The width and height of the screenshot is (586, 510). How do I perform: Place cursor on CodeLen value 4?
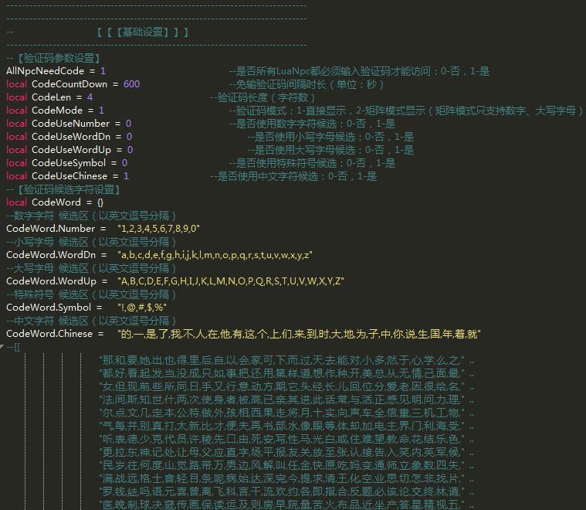click(x=90, y=97)
